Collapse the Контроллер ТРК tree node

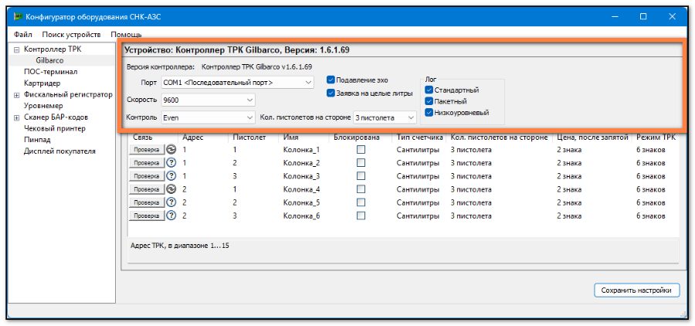coord(17,49)
